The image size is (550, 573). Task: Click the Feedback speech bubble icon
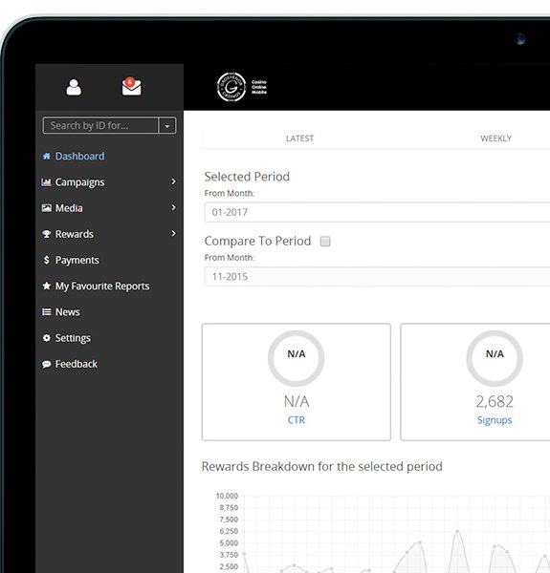(47, 365)
